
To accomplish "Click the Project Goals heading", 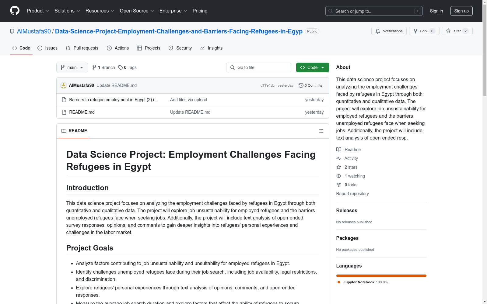I will (x=89, y=248).
